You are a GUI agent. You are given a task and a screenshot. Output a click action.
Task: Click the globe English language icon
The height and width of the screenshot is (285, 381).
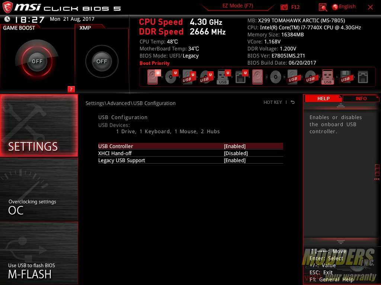(x=335, y=7)
